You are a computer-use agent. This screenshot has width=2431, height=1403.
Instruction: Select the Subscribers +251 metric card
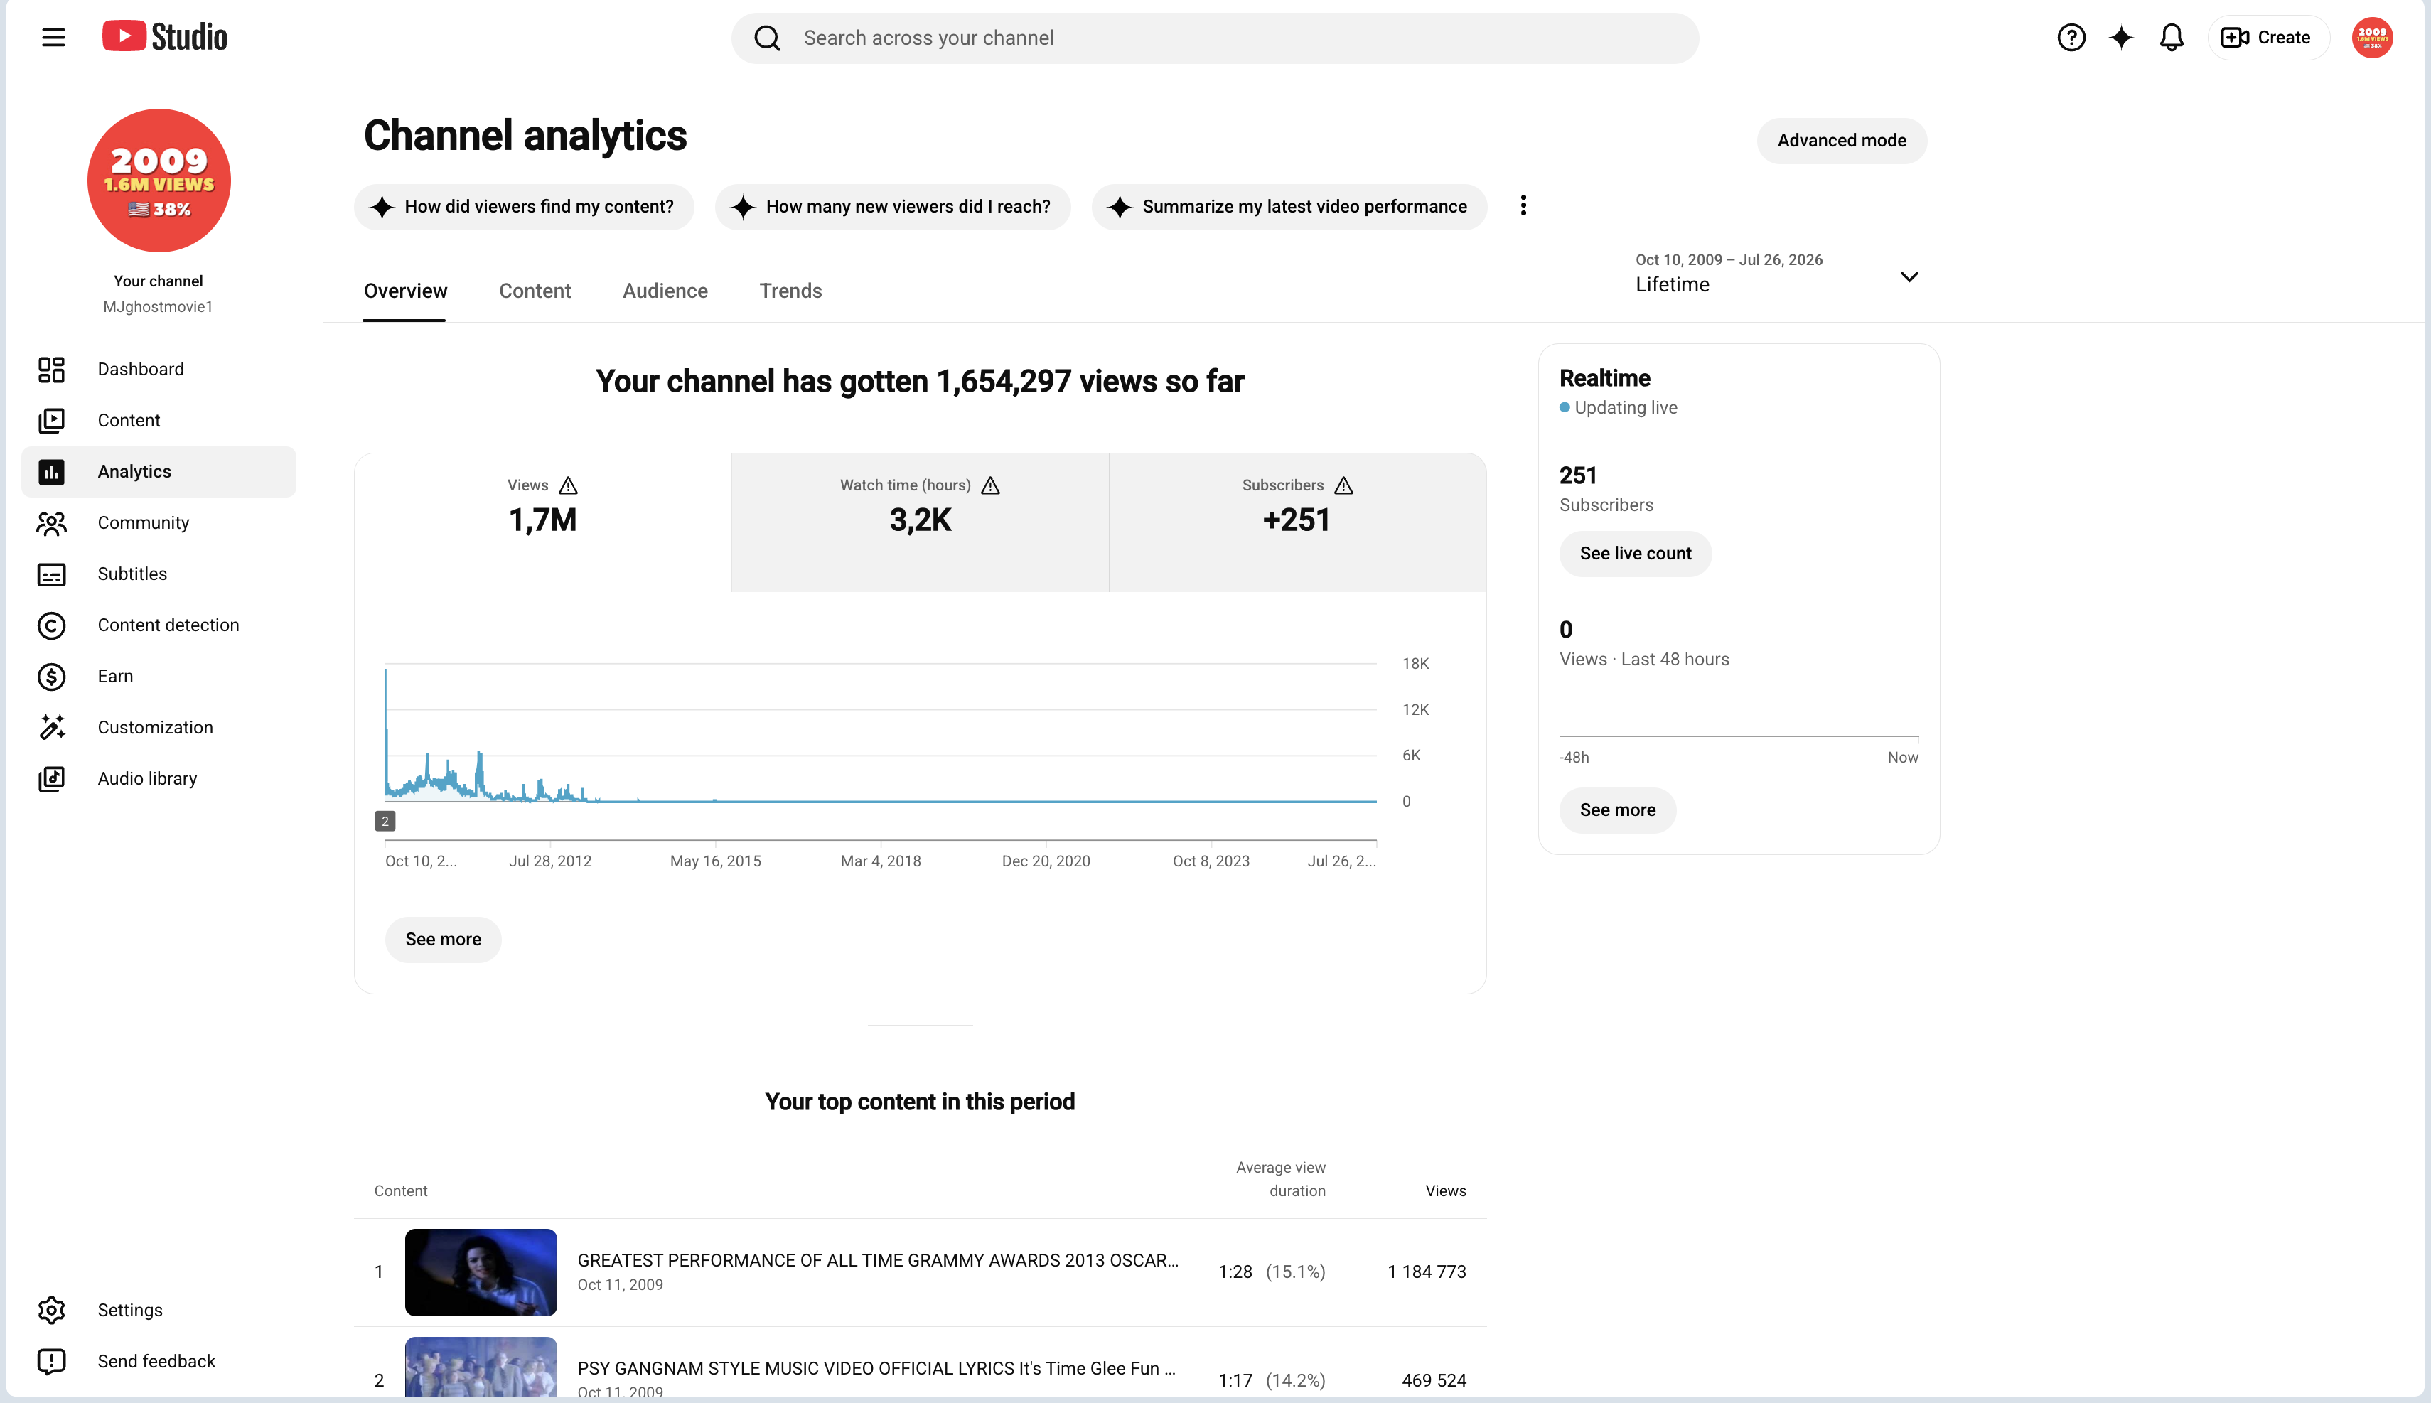pyautogui.click(x=1297, y=521)
